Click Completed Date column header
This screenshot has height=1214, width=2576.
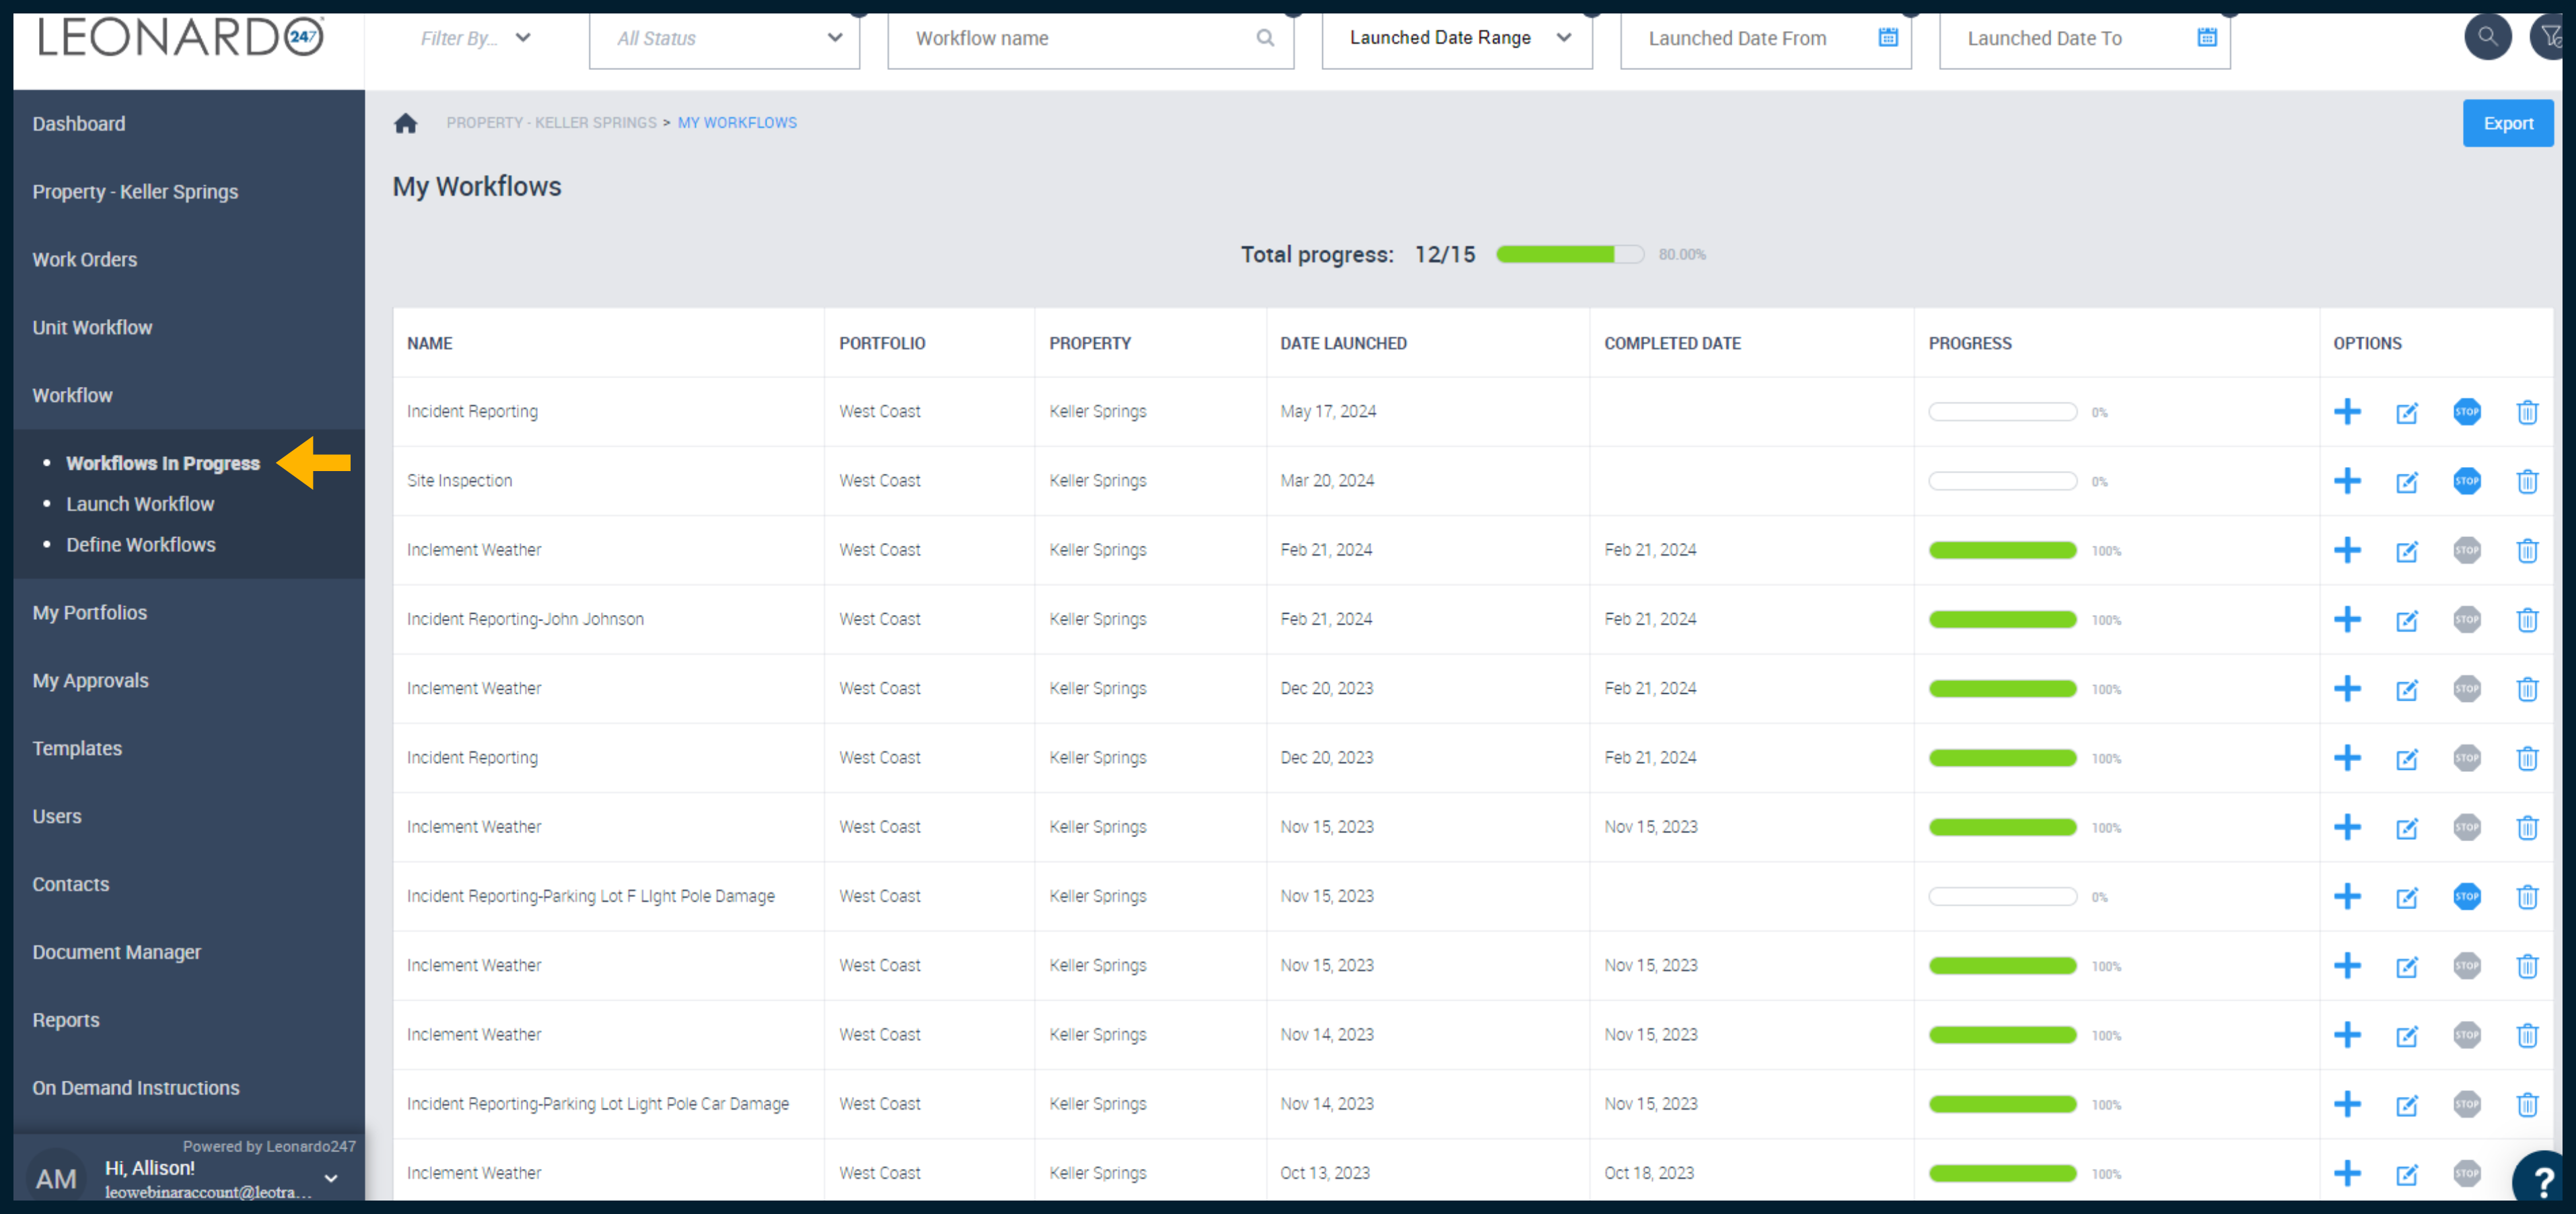point(1672,344)
